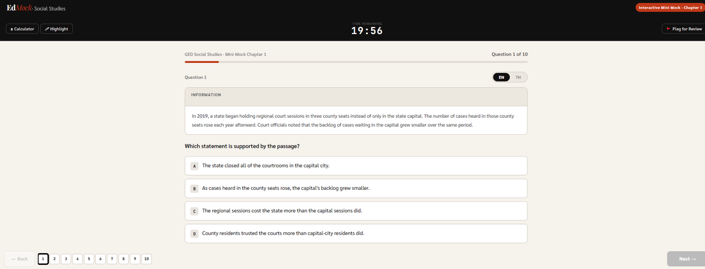Screen dimensions: 705x269
Task: Click the Back navigation button
Action: (19, 259)
